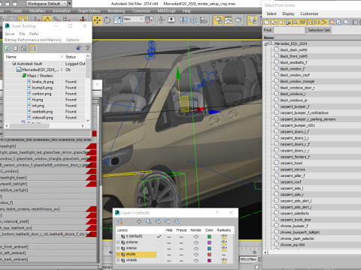The width and height of the screenshot is (361, 270).
Task: Click the Use Pivot Point Center icon
Action: [150, 20]
